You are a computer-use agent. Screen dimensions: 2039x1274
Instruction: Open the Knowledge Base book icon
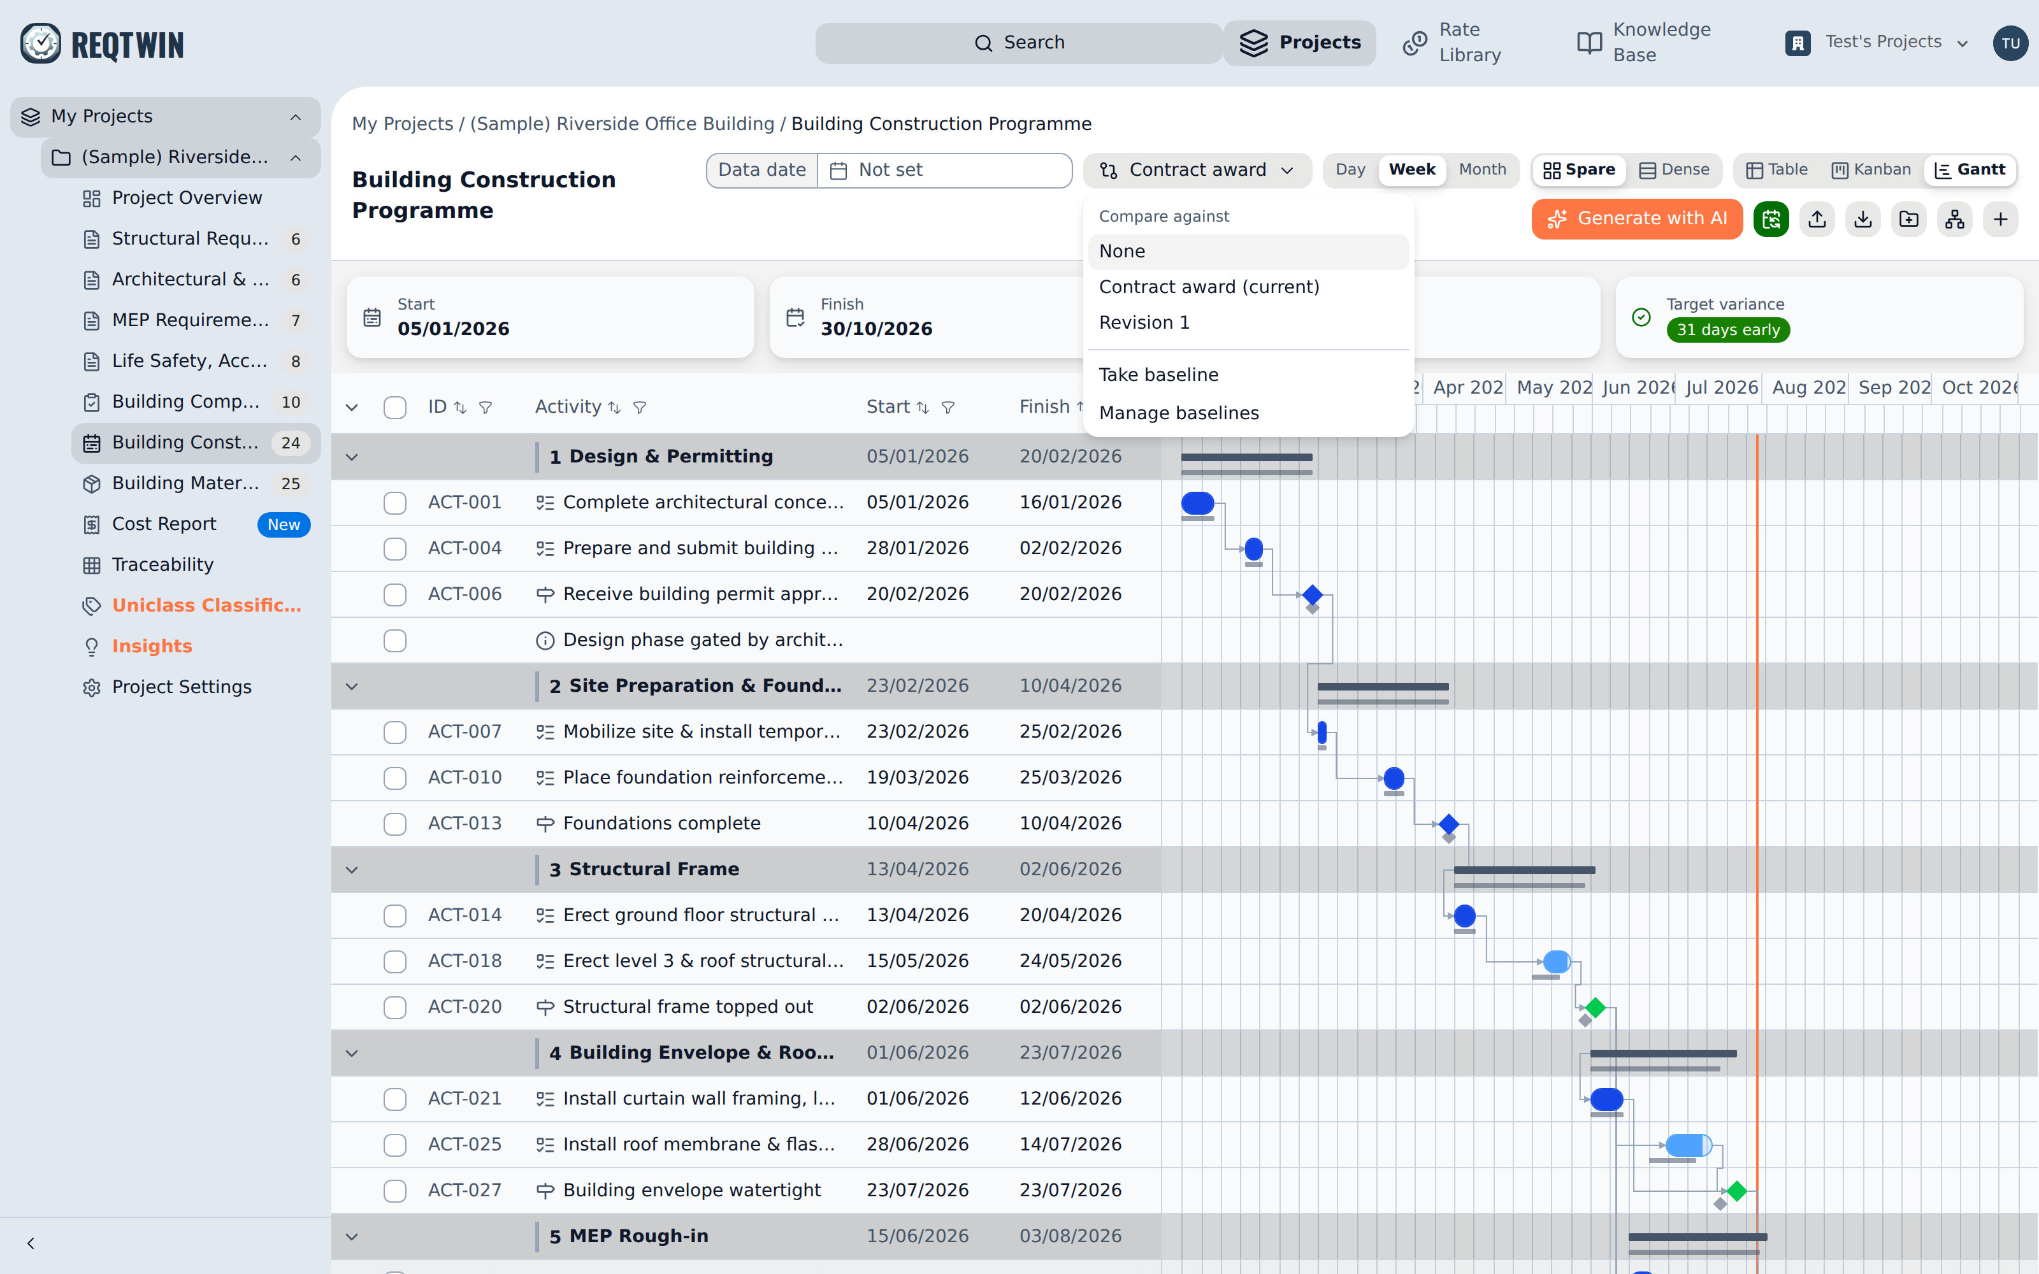pyautogui.click(x=1589, y=42)
